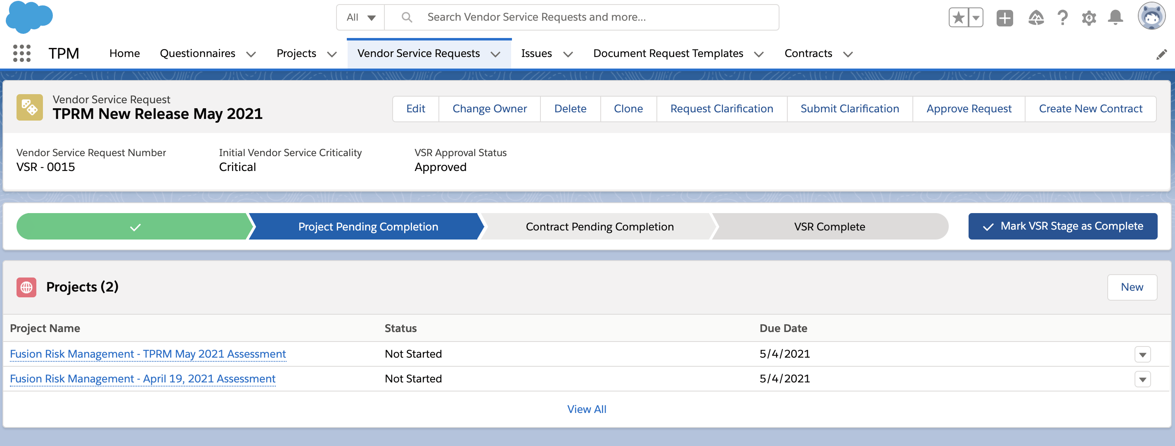The width and height of the screenshot is (1175, 446).
Task: Click Mark VSR Stage as Complete
Action: [1063, 226]
